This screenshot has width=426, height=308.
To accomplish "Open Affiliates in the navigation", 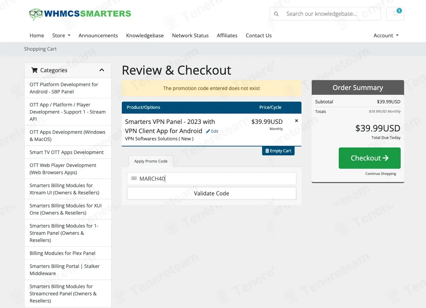I will click(x=227, y=36).
